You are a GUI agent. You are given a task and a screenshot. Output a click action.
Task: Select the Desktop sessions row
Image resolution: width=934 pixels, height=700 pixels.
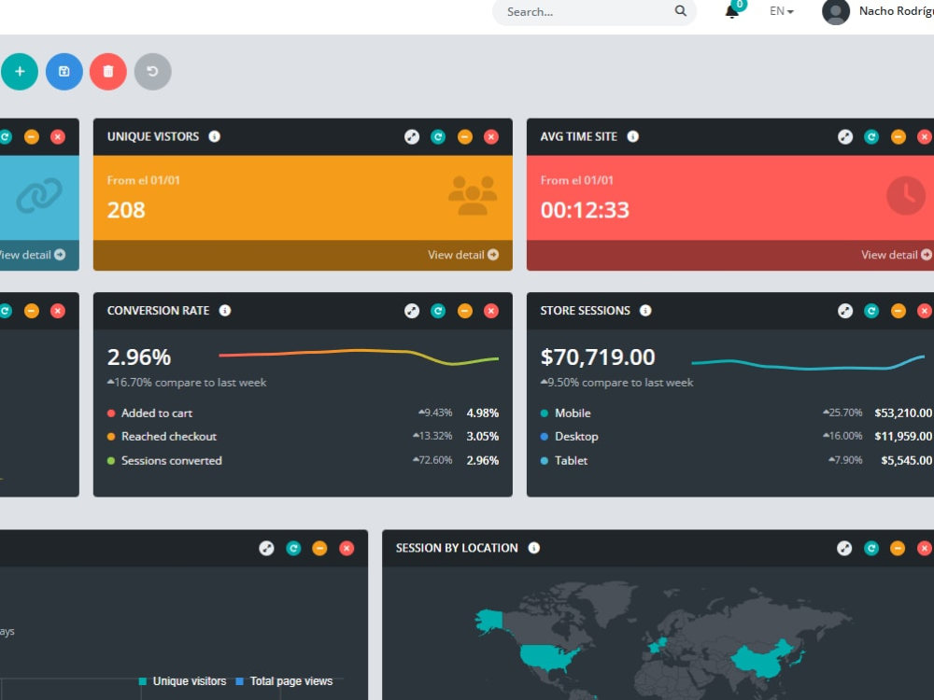coord(736,436)
